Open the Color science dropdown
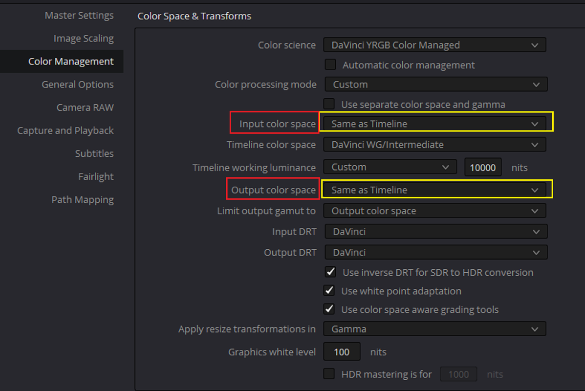 (x=434, y=45)
